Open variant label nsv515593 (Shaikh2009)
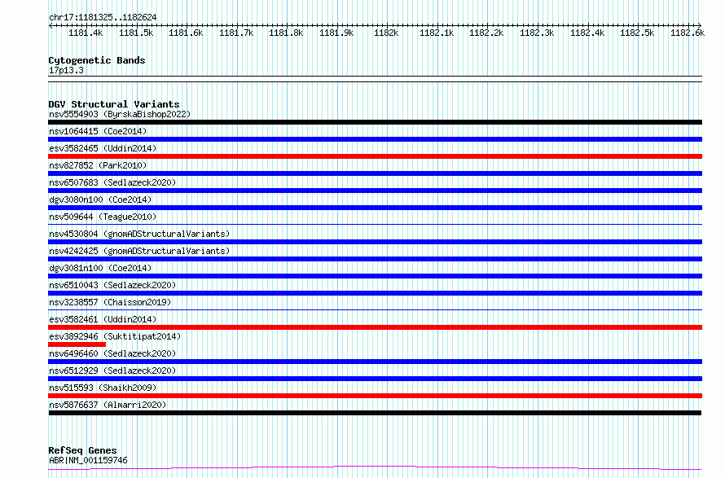725x478 pixels. click(103, 388)
